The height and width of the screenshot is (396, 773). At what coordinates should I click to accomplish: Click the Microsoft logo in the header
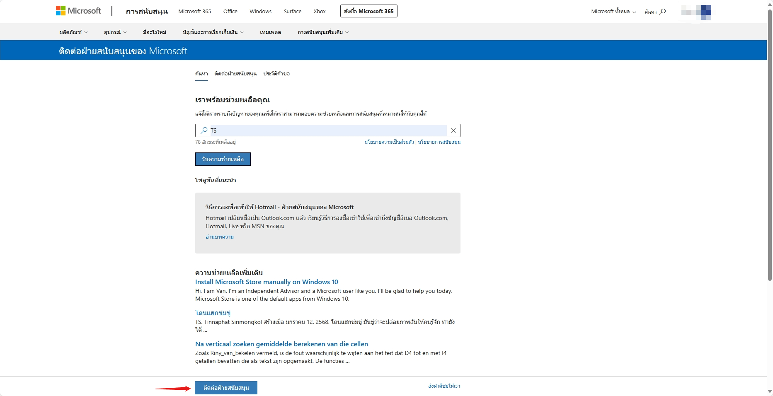tap(78, 11)
